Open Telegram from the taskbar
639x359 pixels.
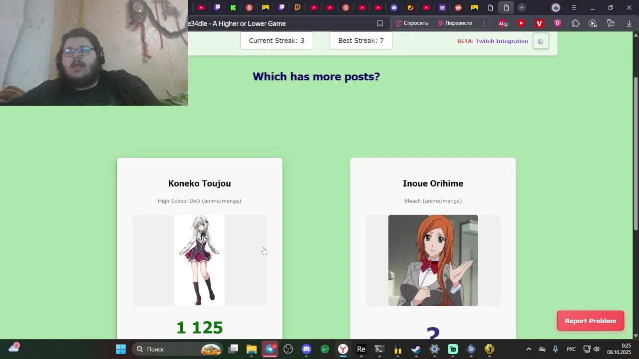click(270, 349)
